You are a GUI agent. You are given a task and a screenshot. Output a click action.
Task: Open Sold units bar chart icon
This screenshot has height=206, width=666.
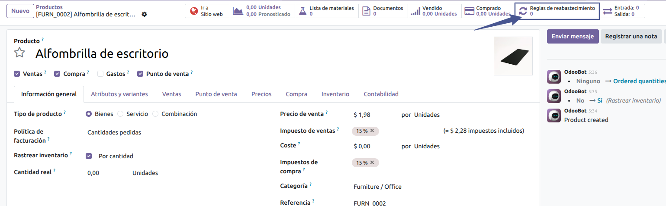coord(415,11)
